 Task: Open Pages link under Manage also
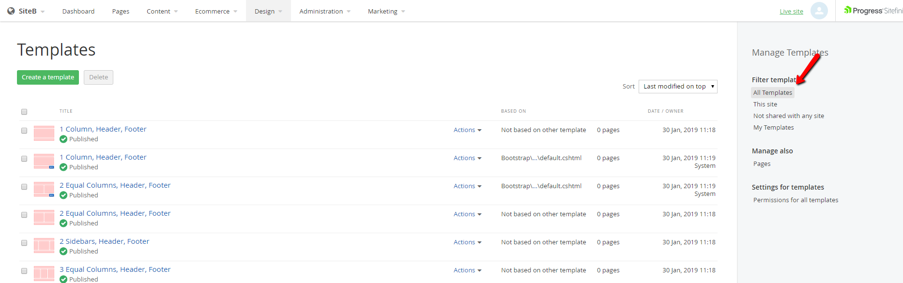(762, 164)
